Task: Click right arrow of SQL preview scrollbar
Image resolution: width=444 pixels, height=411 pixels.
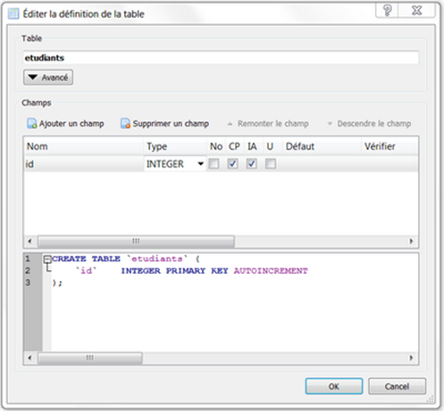Action: pyautogui.click(x=412, y=358)
